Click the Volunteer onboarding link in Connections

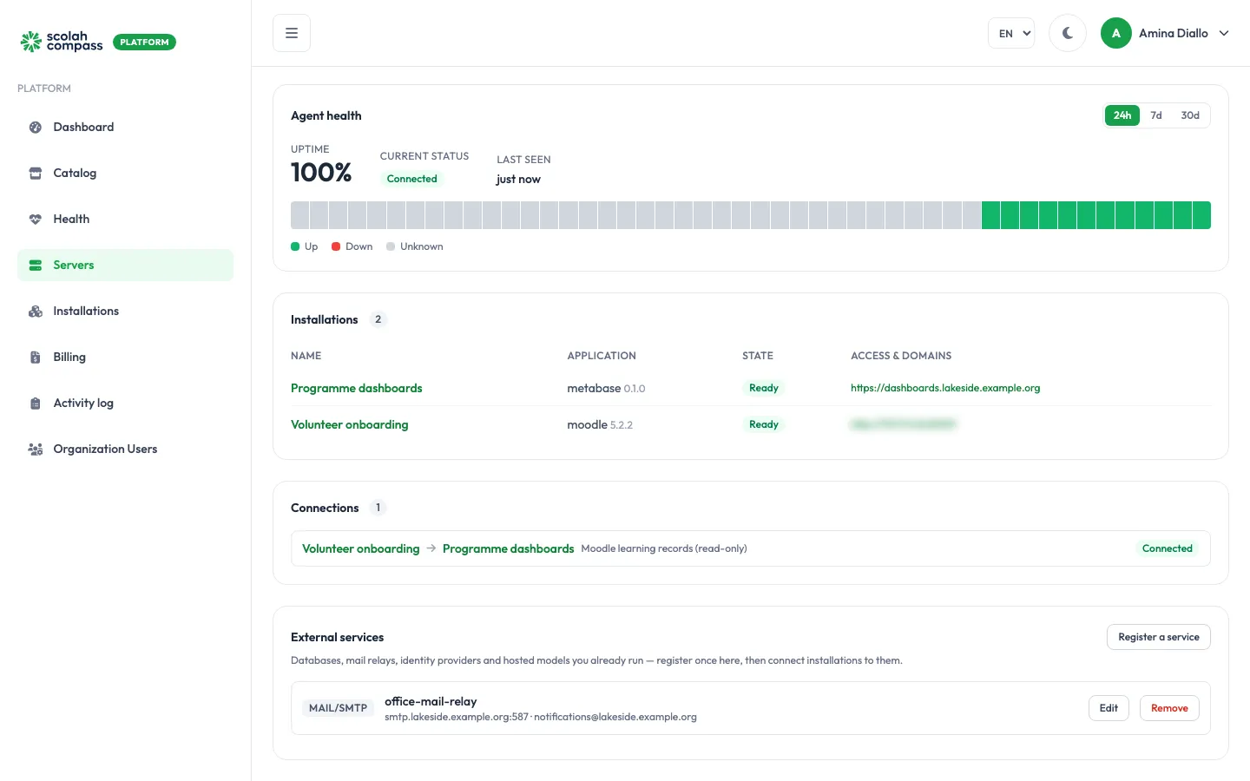coord(361,548)
